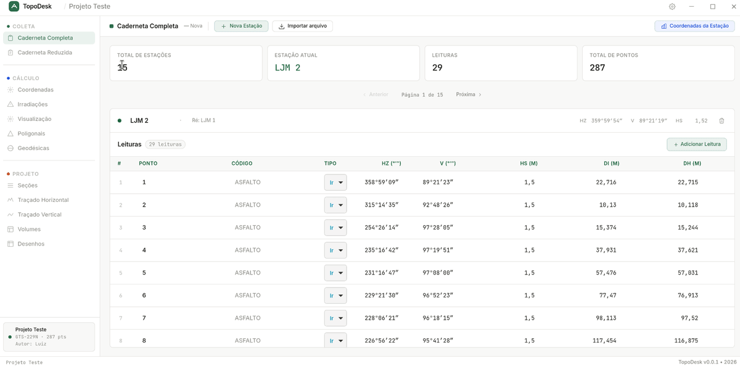The image size is (740, 366).
Task: Open Caderneta Completa in sidebar
Action: point(49,38)
